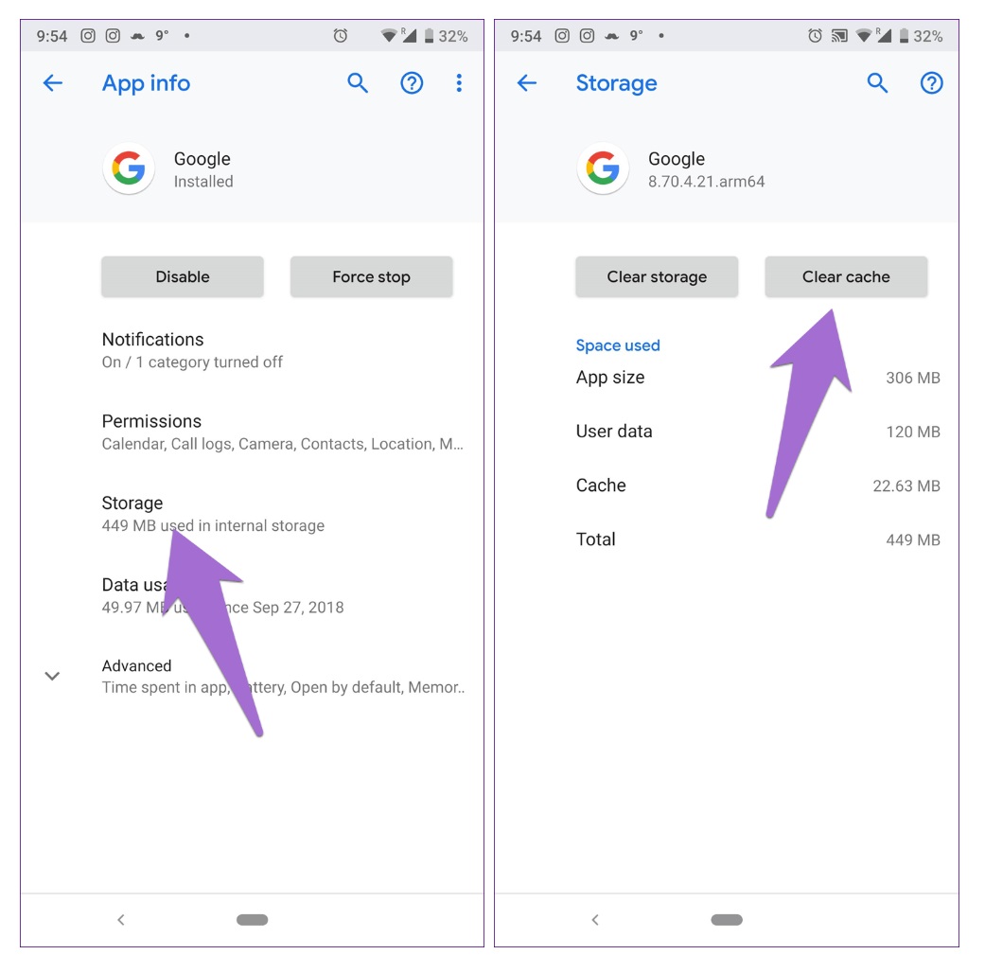Open help icon on Storage screen
This screenshot has width=985, height=972.
coord(932,83)
